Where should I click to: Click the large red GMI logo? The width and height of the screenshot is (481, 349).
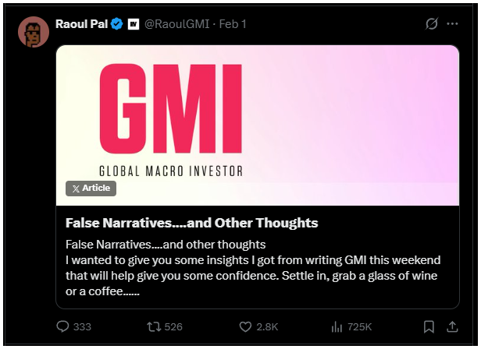coord(170,110)
